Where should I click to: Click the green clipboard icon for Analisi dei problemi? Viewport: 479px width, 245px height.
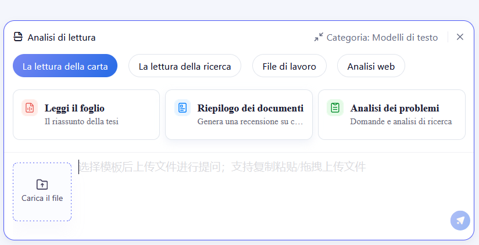335,108
